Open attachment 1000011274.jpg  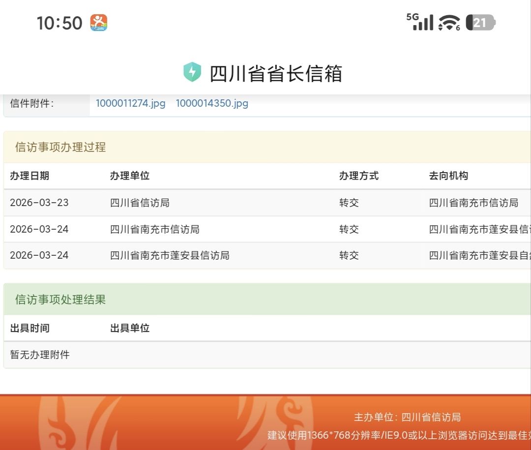click(130, 103)
